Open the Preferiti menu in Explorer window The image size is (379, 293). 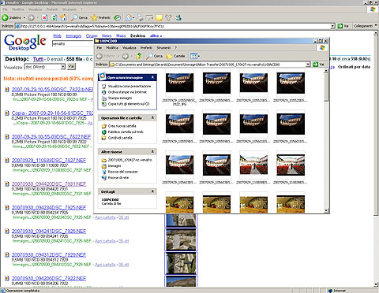tap(146, 48)
